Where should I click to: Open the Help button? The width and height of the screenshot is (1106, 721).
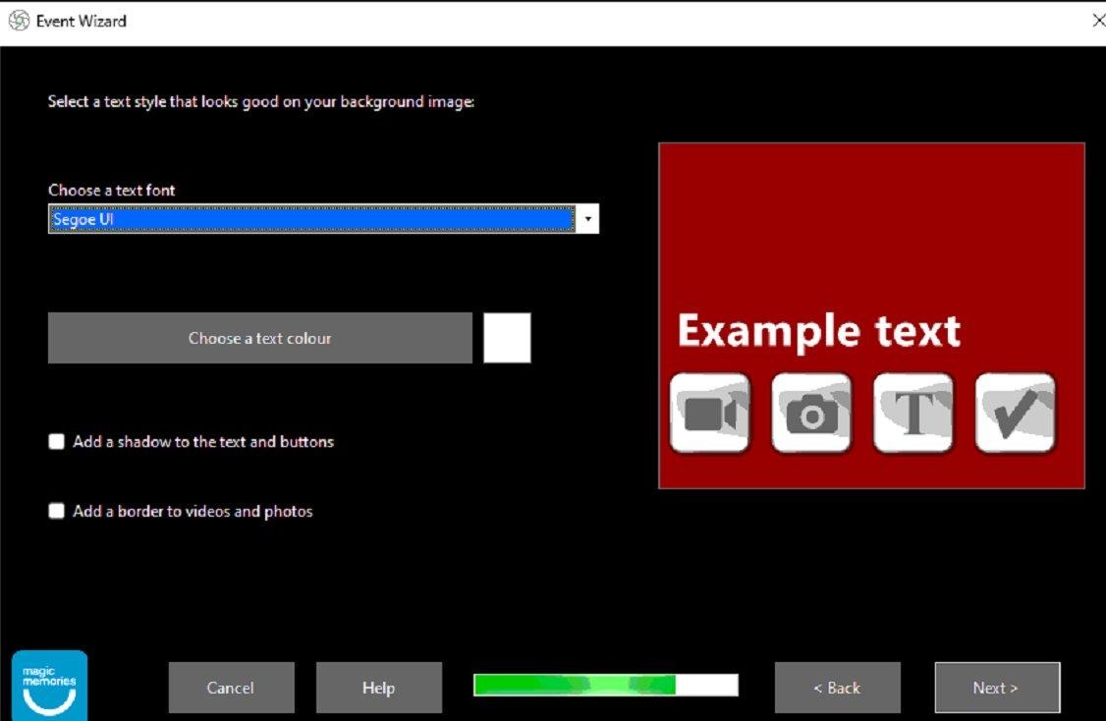(x=379, y=688)
